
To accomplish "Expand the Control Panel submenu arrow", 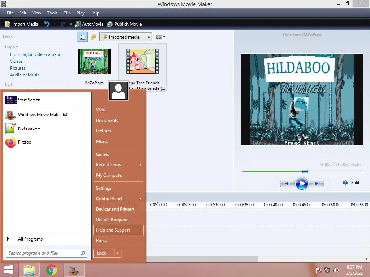I will (141, 199).
